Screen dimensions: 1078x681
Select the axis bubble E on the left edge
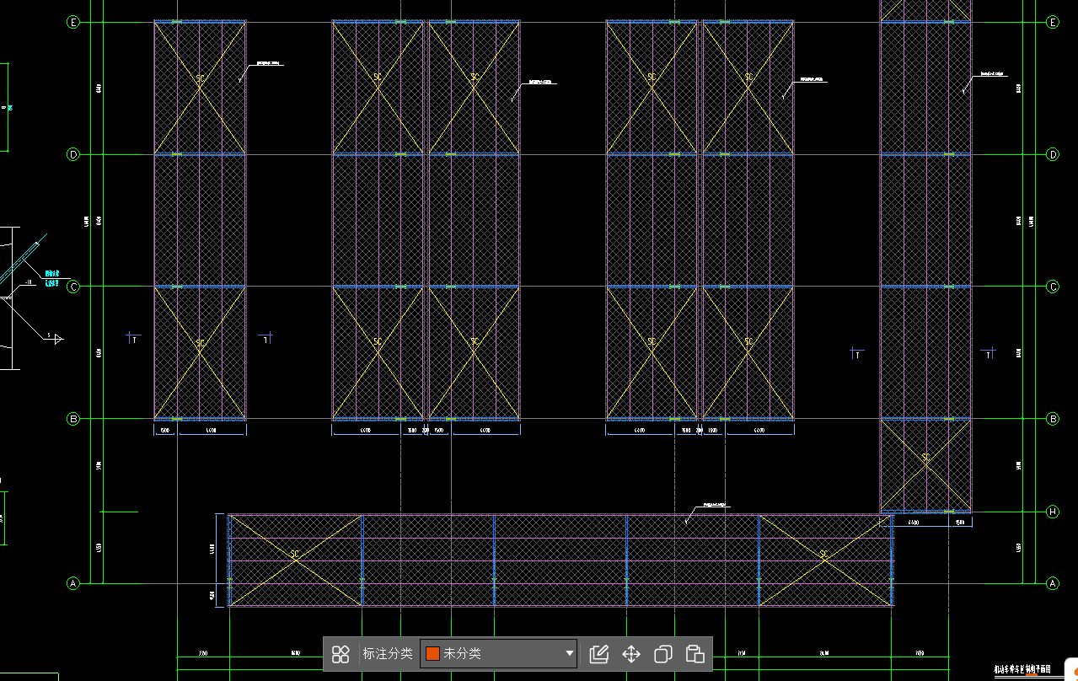(73, 23)
